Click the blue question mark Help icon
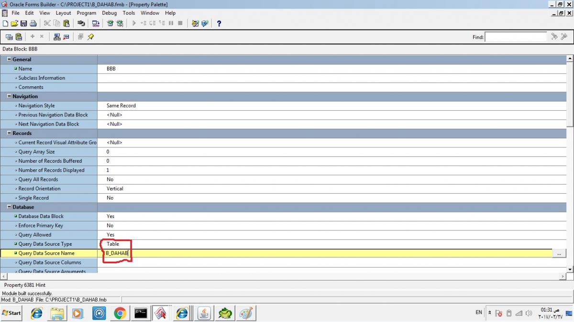 point(219,23)
